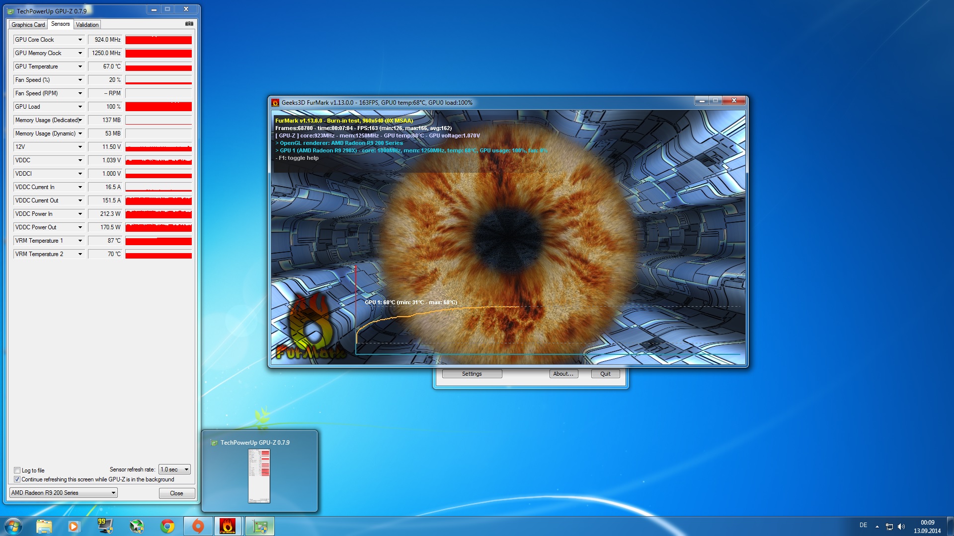The image size is (954, 536).
Task: Click the volume speaker tray icon
Action: pyautogui.click(x=901, y=527)
